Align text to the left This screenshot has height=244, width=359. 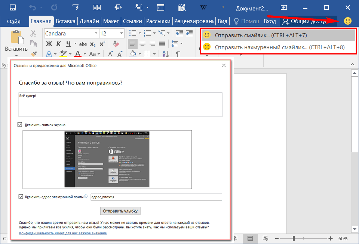[132, 43]
